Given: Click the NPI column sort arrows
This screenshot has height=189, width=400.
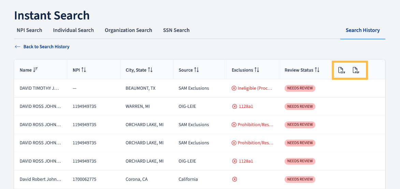Looking at the screenshot, I should 84,70.
